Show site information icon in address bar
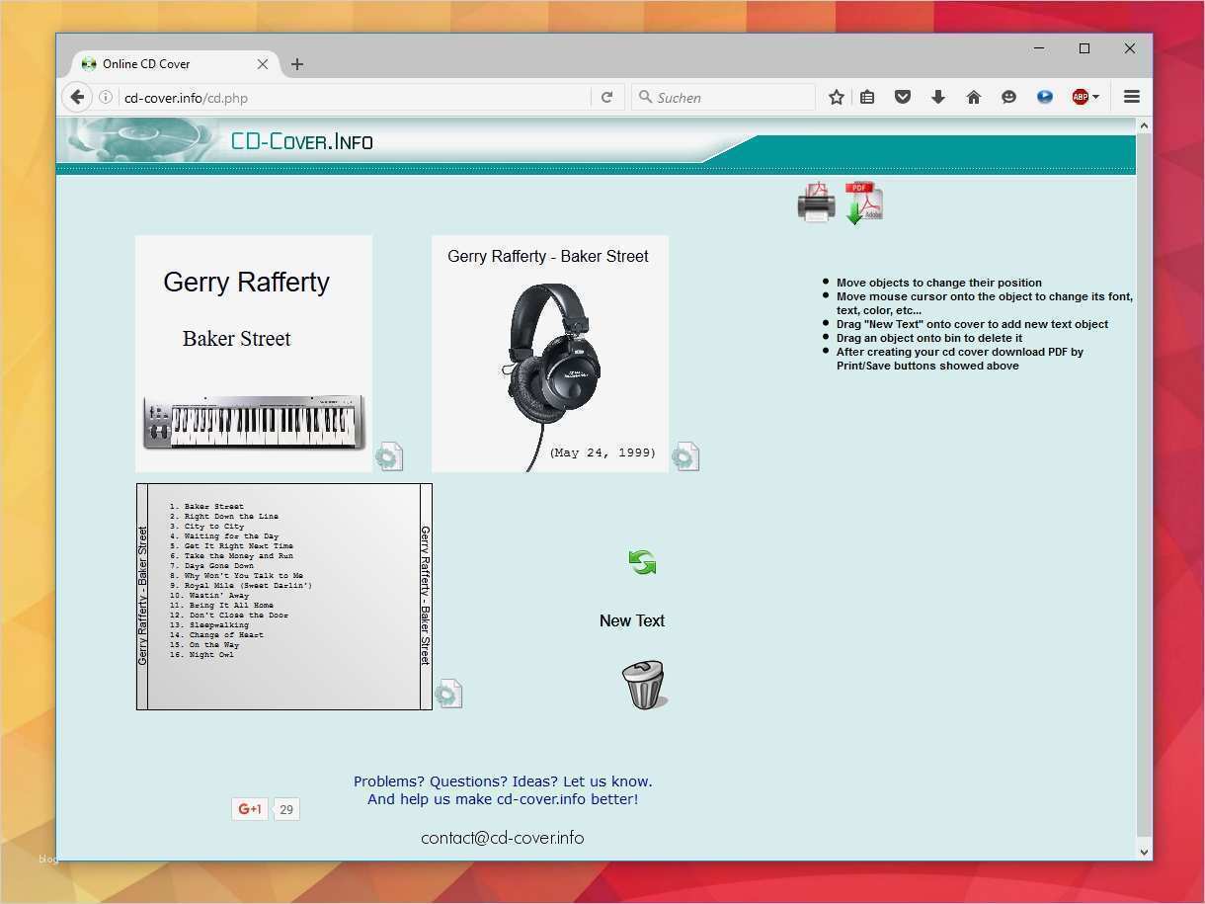The image size is (1205, 904). [x=106, y=97]
